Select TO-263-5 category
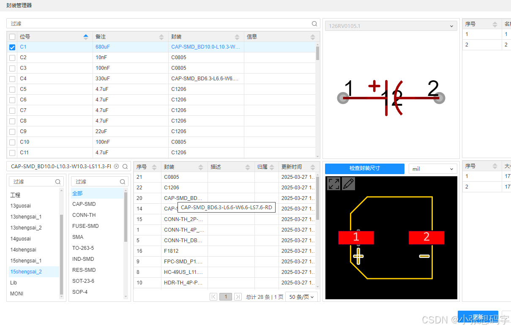This screenshot has height=328, width=511. tap(97, 248)
